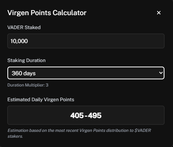Close the Virgen Points Calculator dialog
The height and width of the screenshot is (147, 173).
pos(159,13)
